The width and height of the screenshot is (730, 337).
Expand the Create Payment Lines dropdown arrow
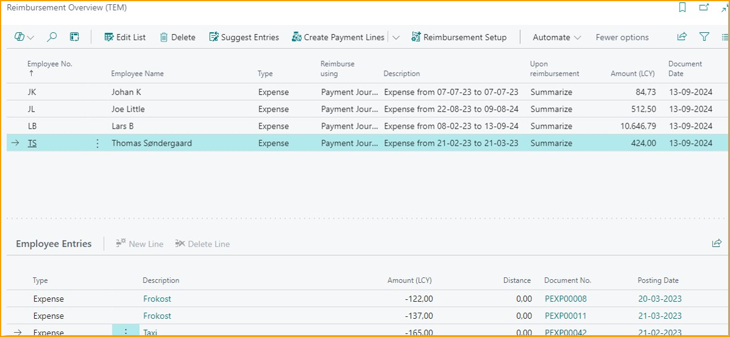(x=396, y=37)
